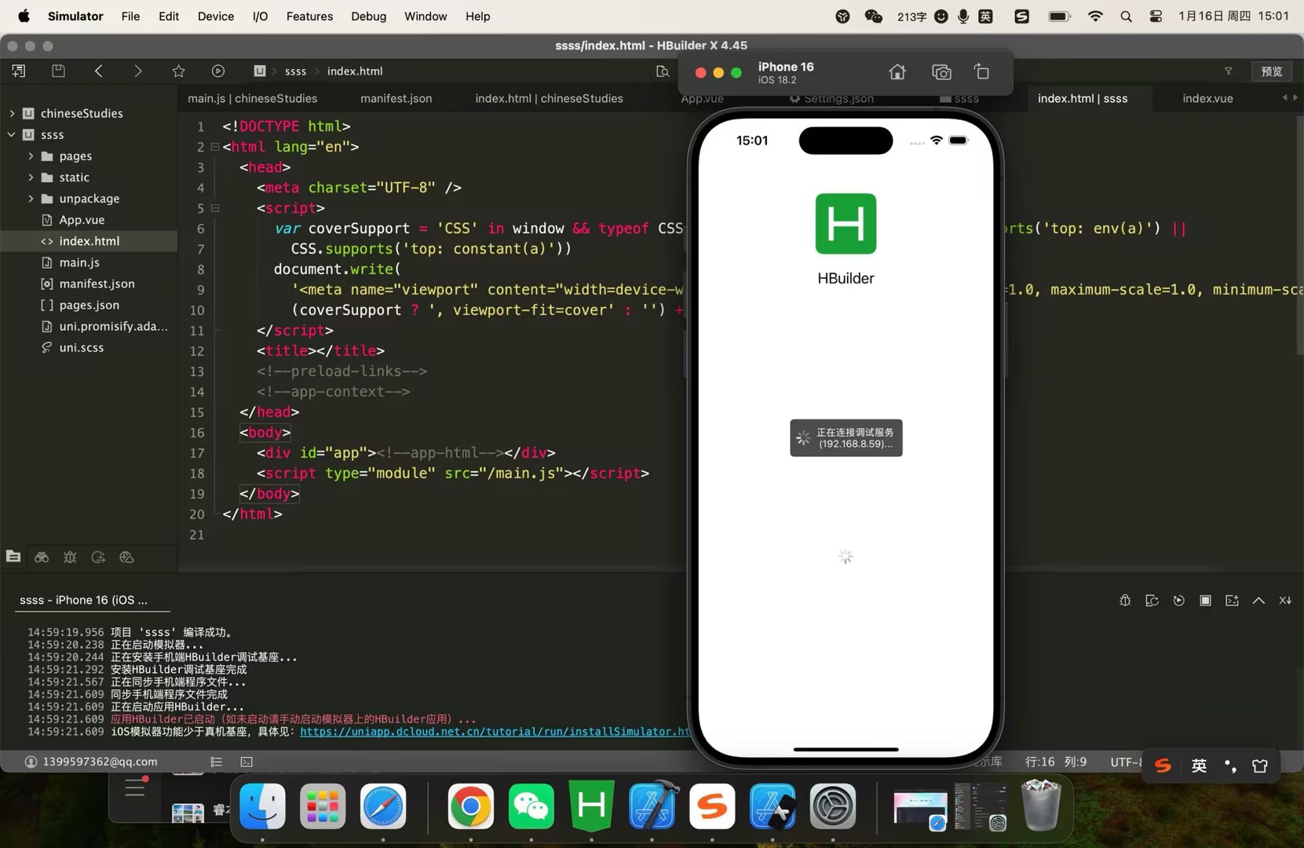Click the filter funnel icon near preview
Image resolution: width=1304 pixels, height=848 pixels.
click(x=1229, y=71)
